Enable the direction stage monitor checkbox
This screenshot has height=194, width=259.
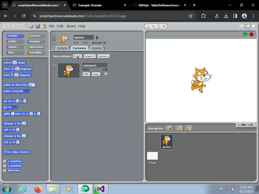click(x=5, y=170)
